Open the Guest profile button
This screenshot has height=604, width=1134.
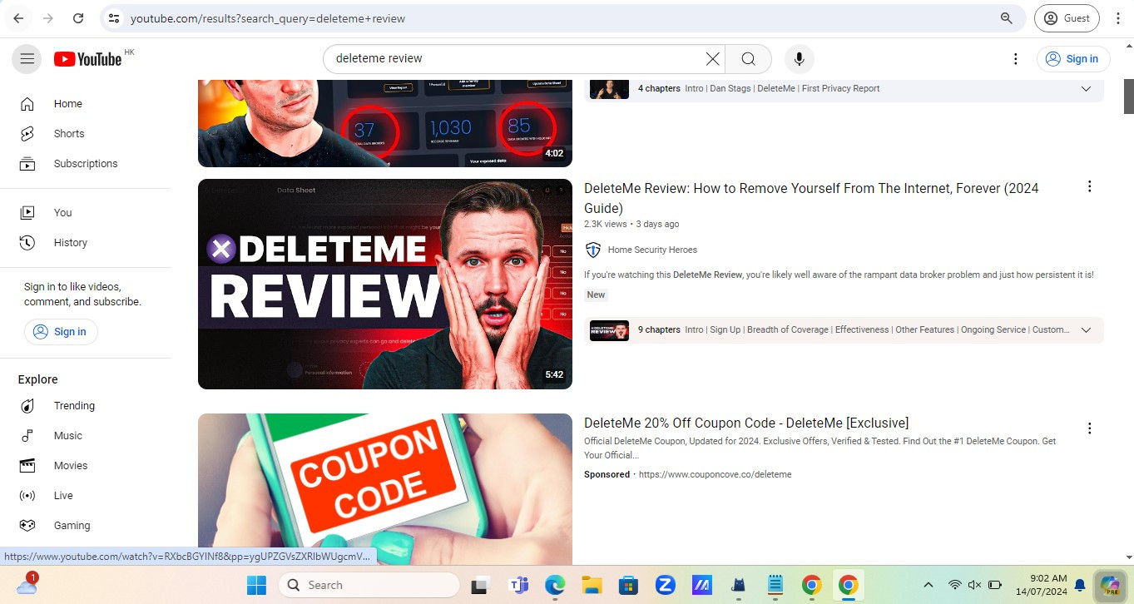point(1067,18)
